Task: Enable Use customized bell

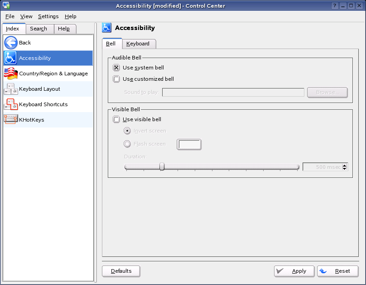Action: click(116, 79)
